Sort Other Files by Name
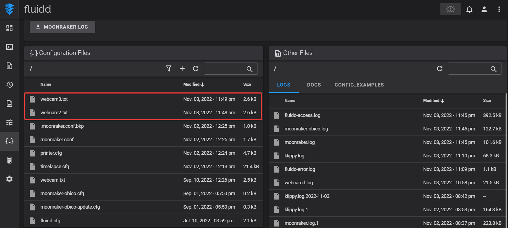 tap(290, 101)
